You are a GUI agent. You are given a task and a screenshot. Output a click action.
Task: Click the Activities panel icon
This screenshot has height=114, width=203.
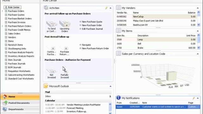pyautogui.click(x=46, y=8)
